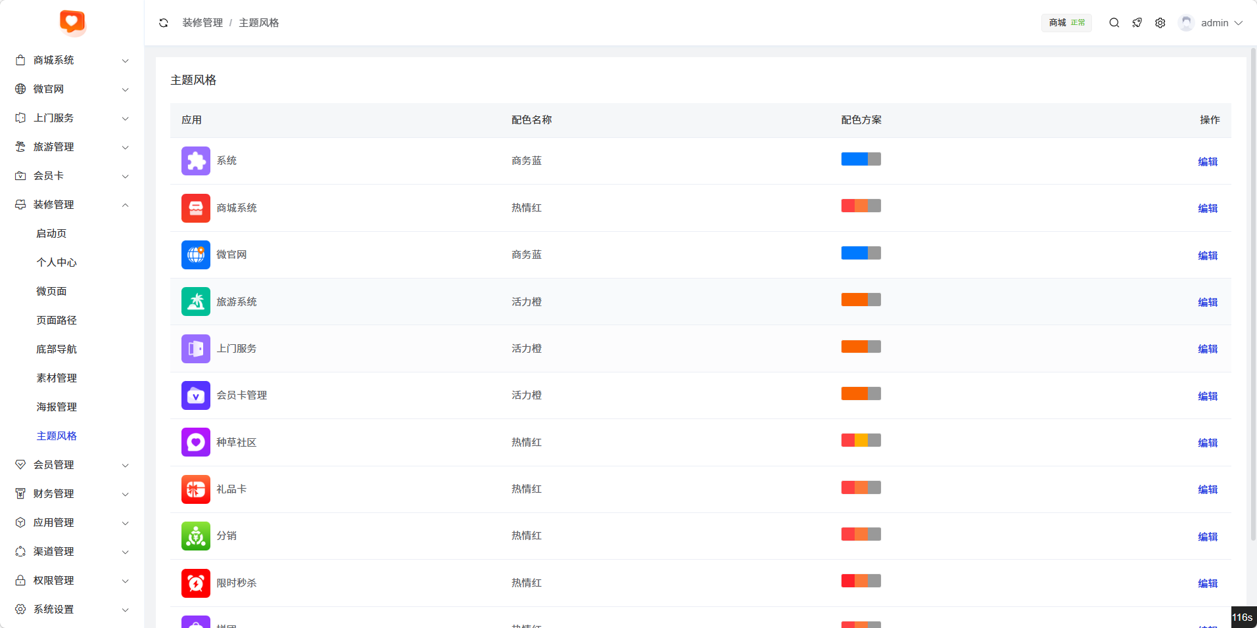Open the 启动页 submenu item
The width and height of the screenshot is (1257, 628).
(51, 233)
